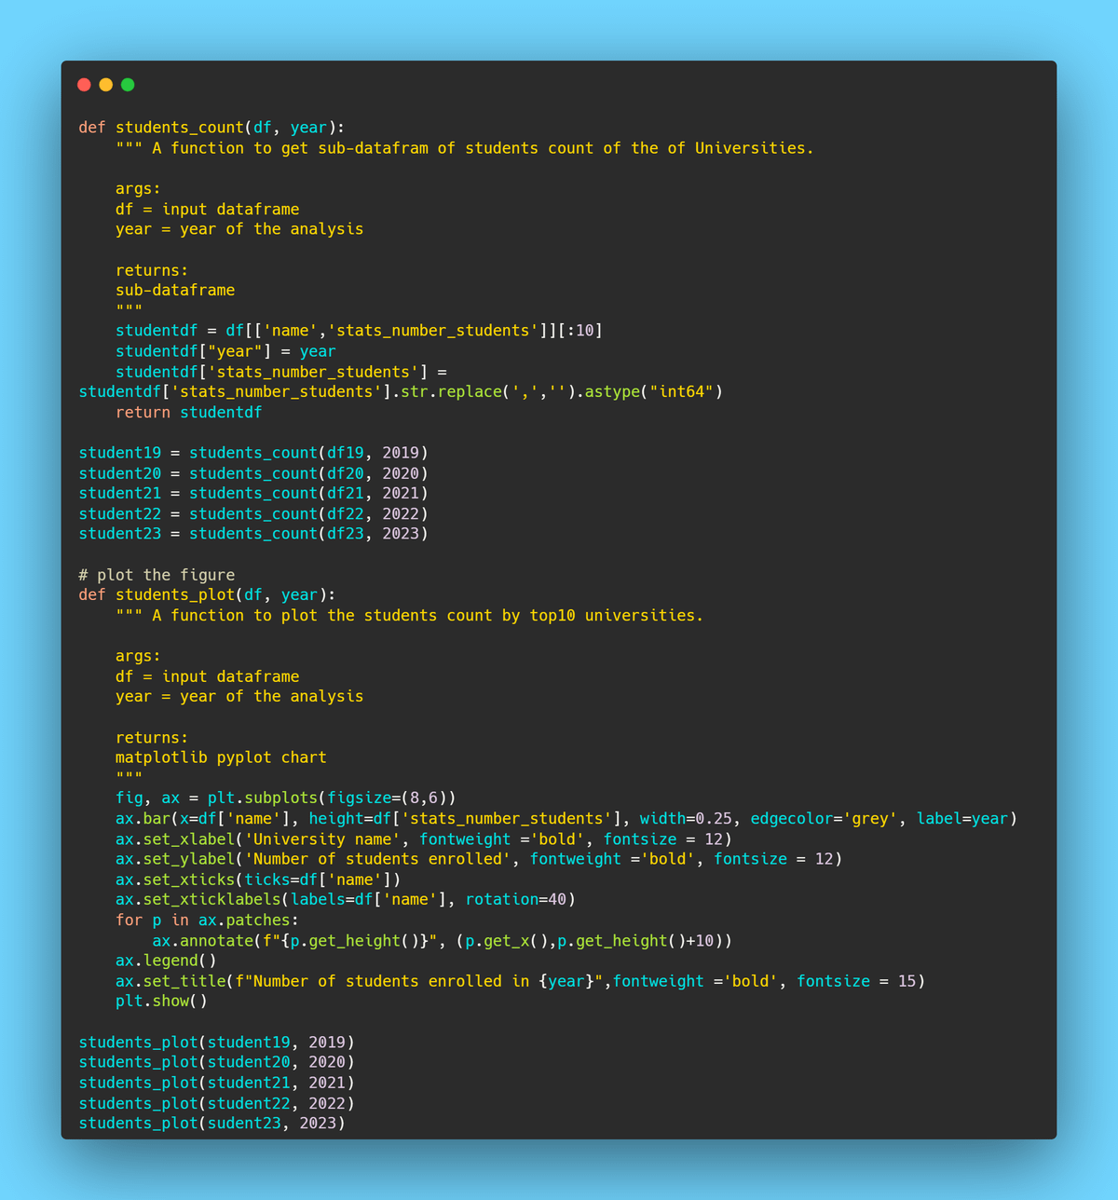Click the ax.set_title line
The width and height of the screenshot is (1118, 1200).
(x=520, y=981)
